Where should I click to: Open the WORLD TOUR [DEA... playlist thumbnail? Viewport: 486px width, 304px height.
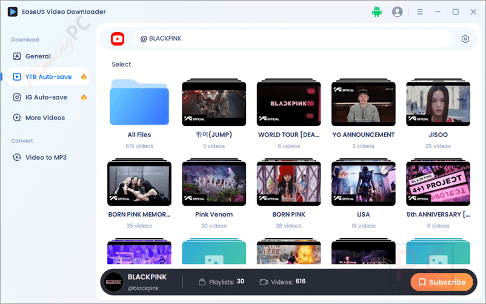[x=288, y=103]
